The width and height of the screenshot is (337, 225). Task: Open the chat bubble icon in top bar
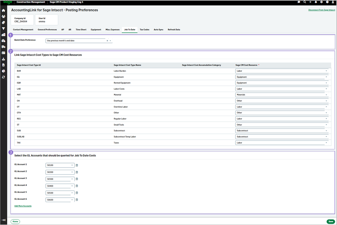coord(299,2)
